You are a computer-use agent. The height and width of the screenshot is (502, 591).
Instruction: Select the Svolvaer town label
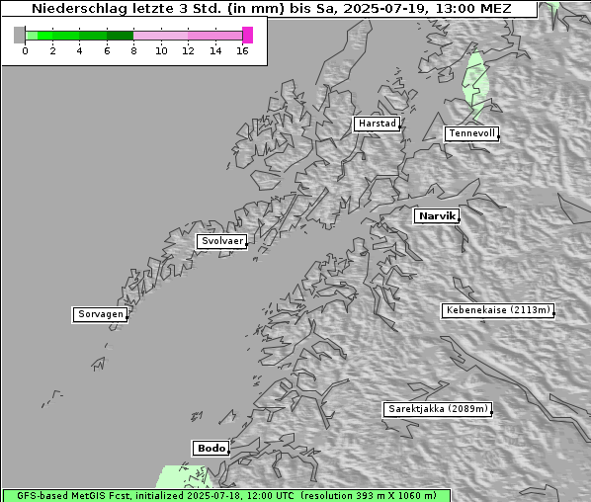(221, 241)
